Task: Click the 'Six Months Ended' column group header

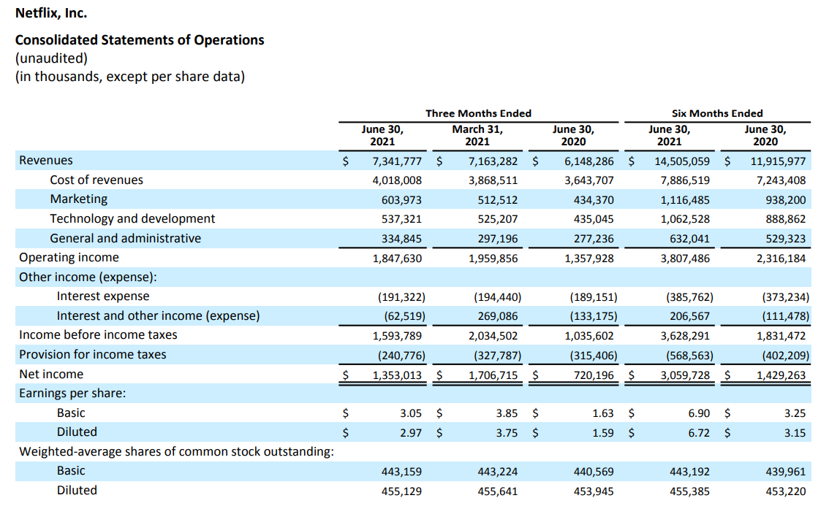Action: [x=717, y=113]
